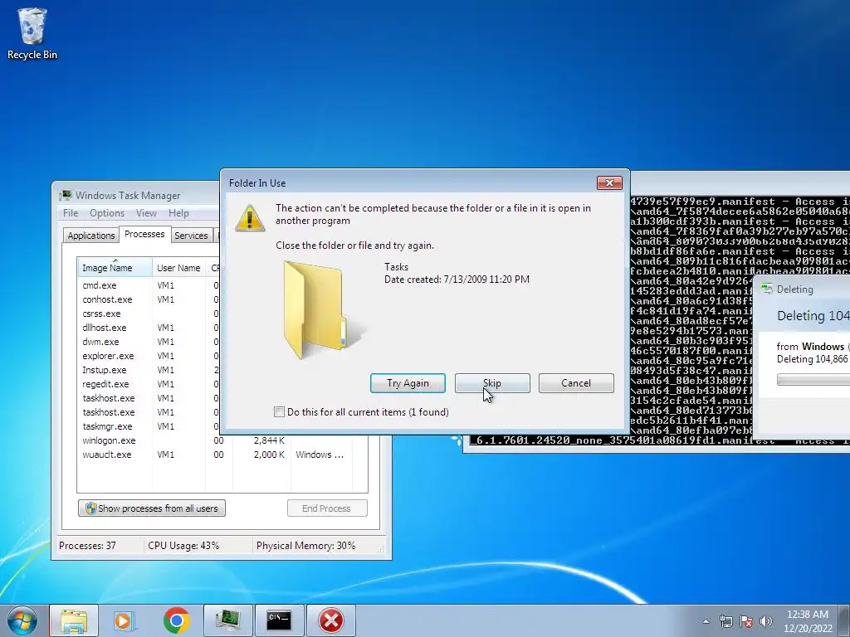Viewport: 850px width, 637px height.
Task: Click the 'Date created: 7/13/2009' text
Action: 457,280
